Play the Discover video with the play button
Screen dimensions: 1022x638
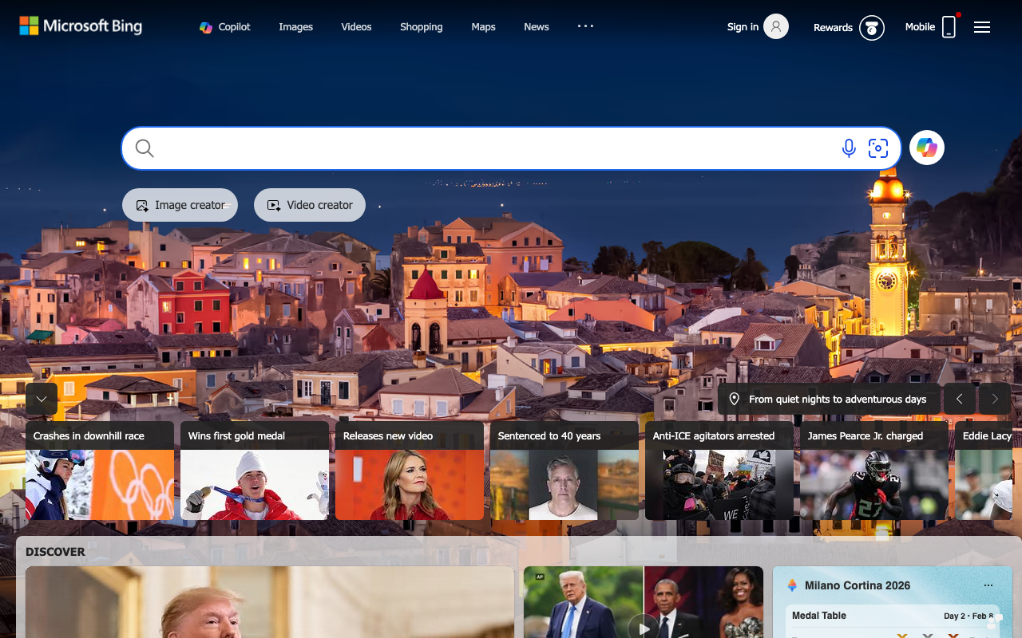(644, 628)
